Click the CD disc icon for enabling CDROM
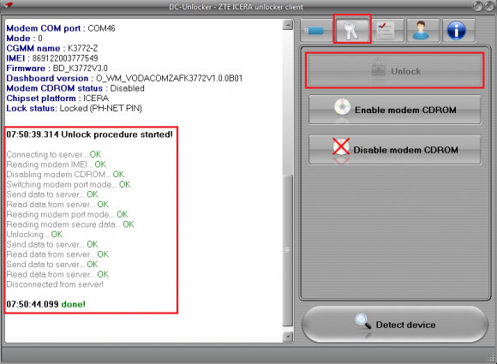This screenshot has width=497, height=364. point(342,107)
